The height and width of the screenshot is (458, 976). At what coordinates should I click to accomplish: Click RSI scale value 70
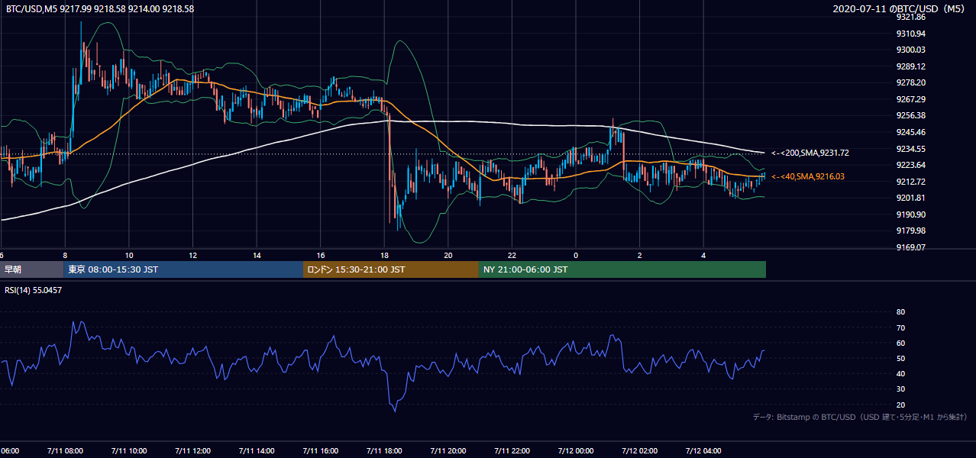pyautogui.click(x=900, y=327)
